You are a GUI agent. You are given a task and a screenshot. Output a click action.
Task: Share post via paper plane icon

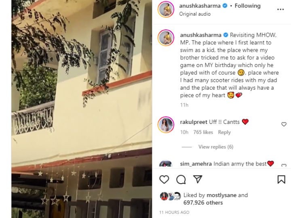tap(198, 179)
